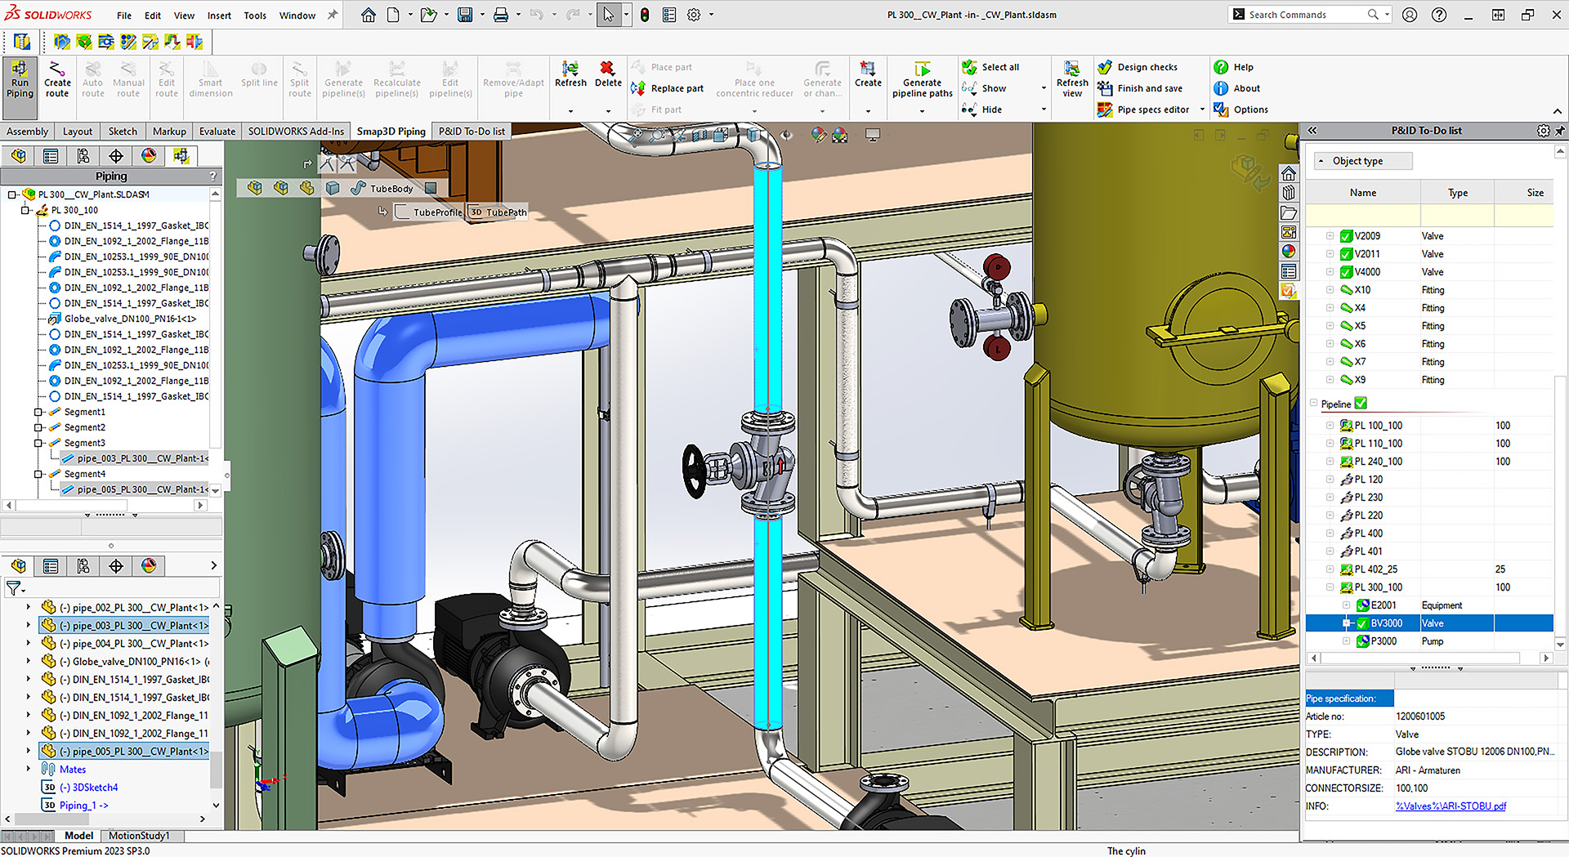This screenshot has width=1569, height=857.
Task: Toggle the P3000 pump checkbox
Action: 1363,641
